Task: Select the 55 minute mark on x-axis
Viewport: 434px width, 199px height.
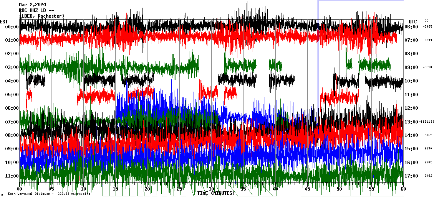Action: coord(371,189)
